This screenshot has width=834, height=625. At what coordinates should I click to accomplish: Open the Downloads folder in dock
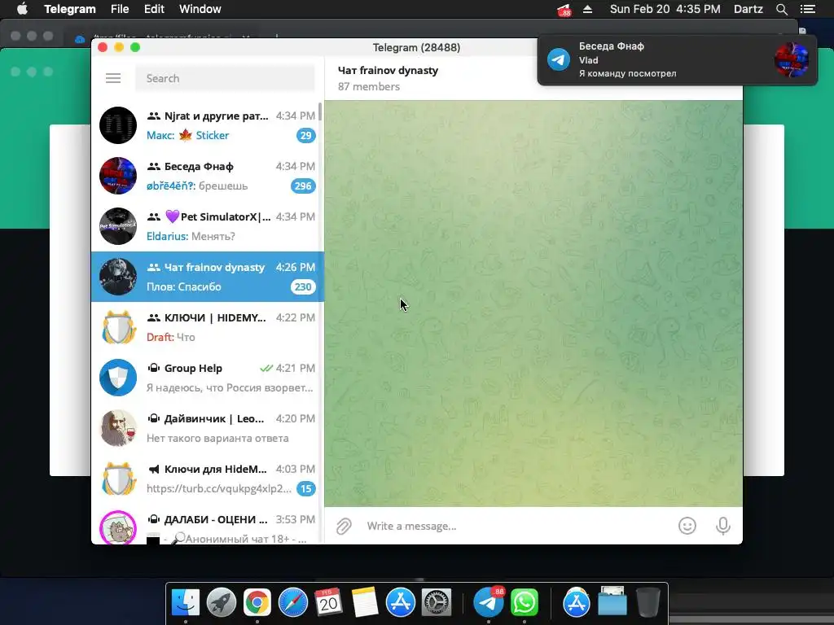612,601
